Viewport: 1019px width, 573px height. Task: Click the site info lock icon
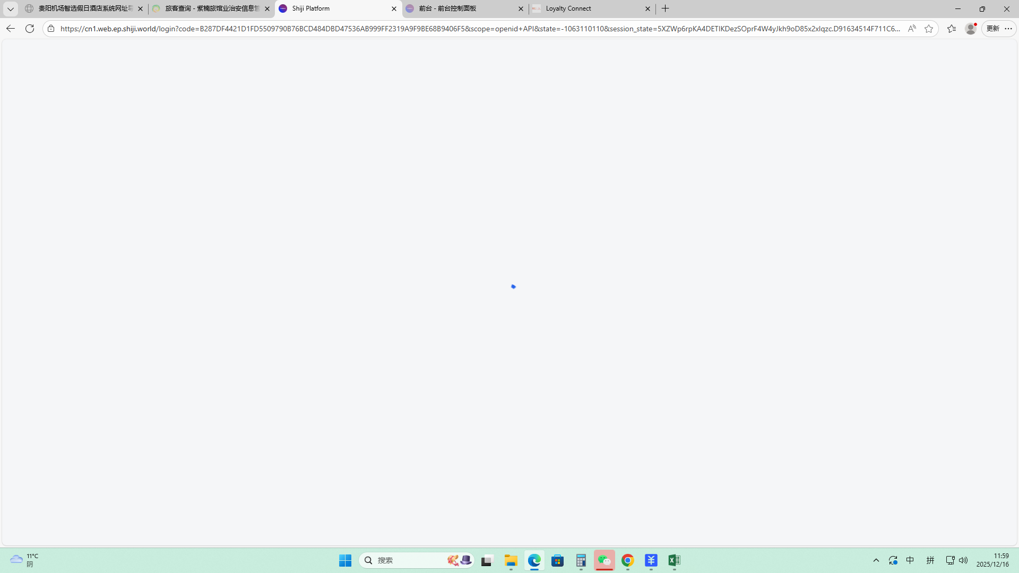[51, 29]
